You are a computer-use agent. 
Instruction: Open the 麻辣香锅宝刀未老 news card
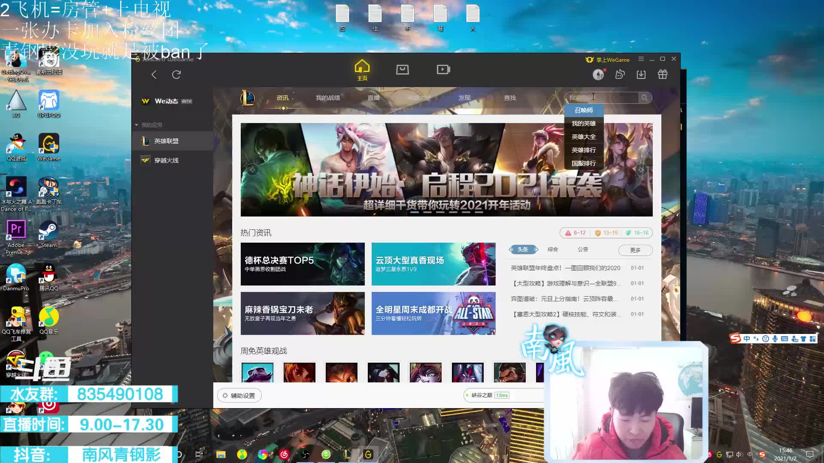click(x=303, y=313)
